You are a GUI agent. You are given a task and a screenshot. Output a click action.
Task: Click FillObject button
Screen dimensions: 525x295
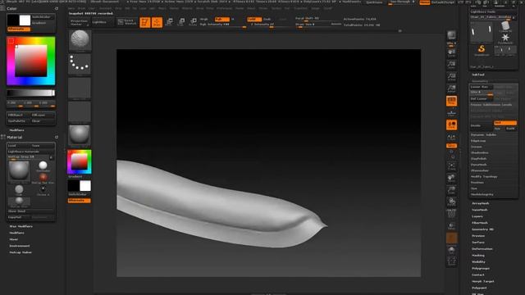click(x=19, y=115)
